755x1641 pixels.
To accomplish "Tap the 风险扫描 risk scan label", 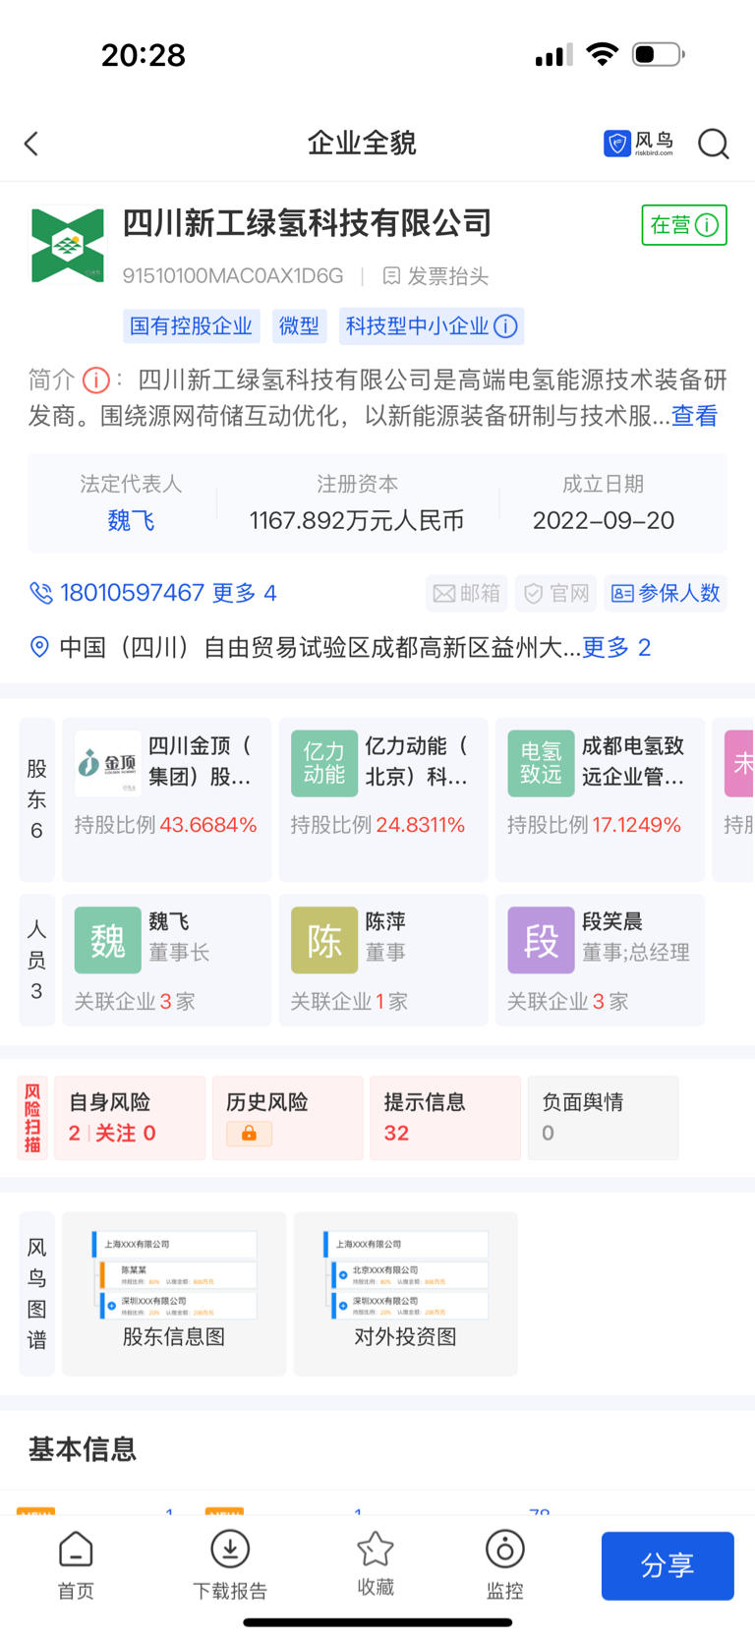I will tap(32, 1118).
